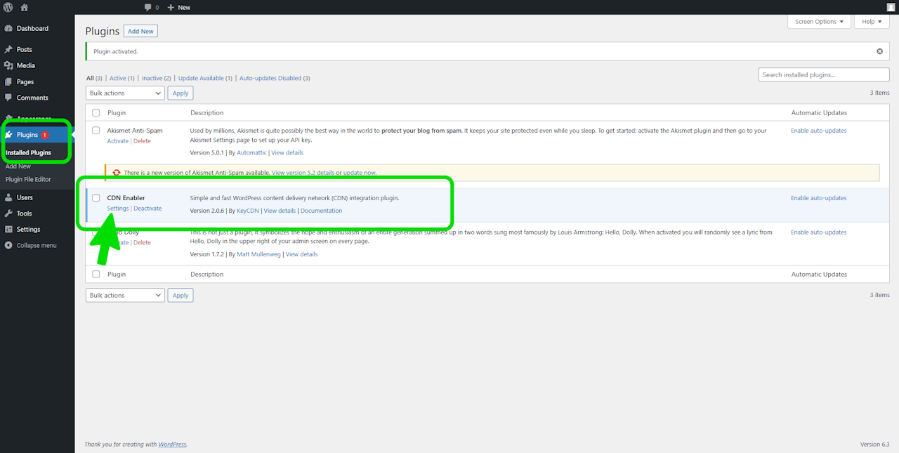The height and width of the screenshot is (453, 899).
Task: View details for Akismet plugin
Action: (x=287, y=152)
